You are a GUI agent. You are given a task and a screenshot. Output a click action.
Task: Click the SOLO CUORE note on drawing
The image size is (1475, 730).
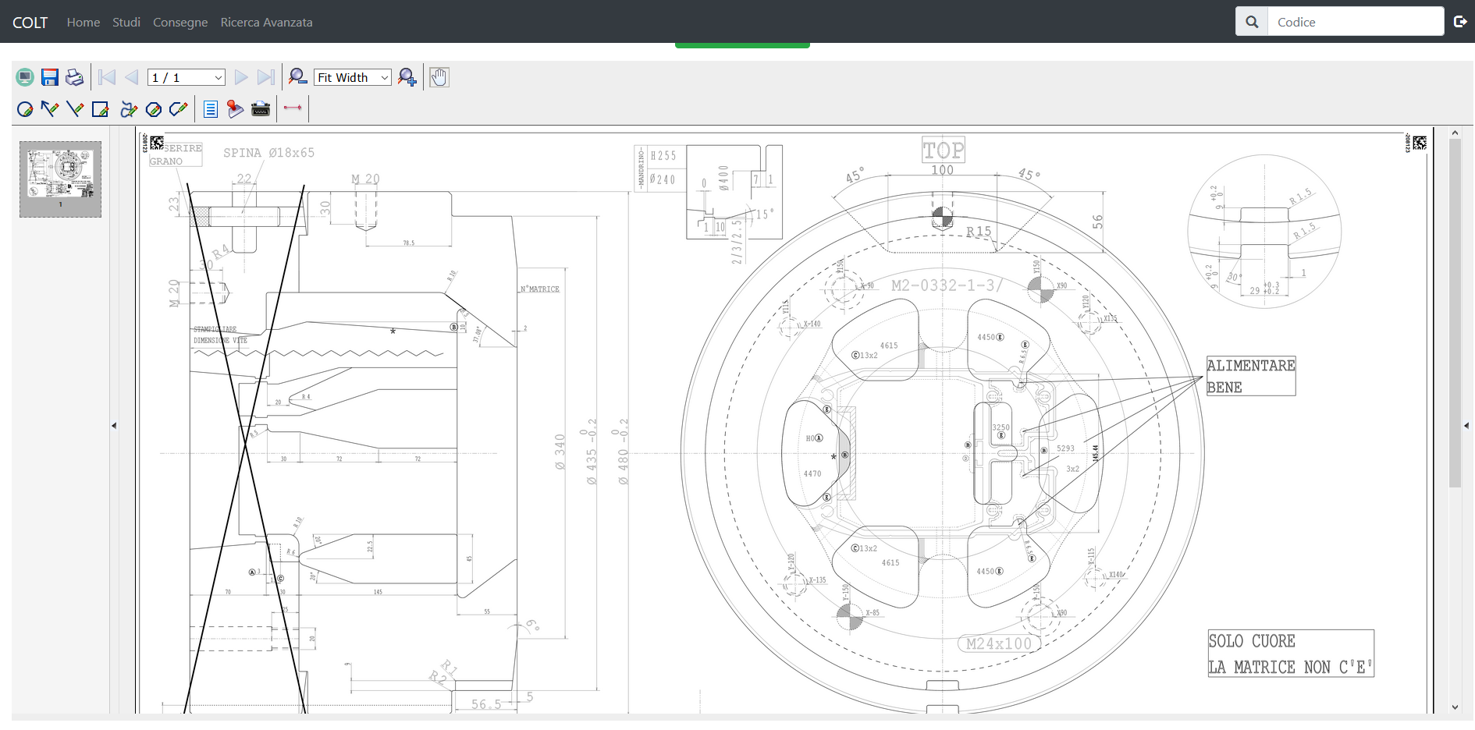(x=1291, y=654)
